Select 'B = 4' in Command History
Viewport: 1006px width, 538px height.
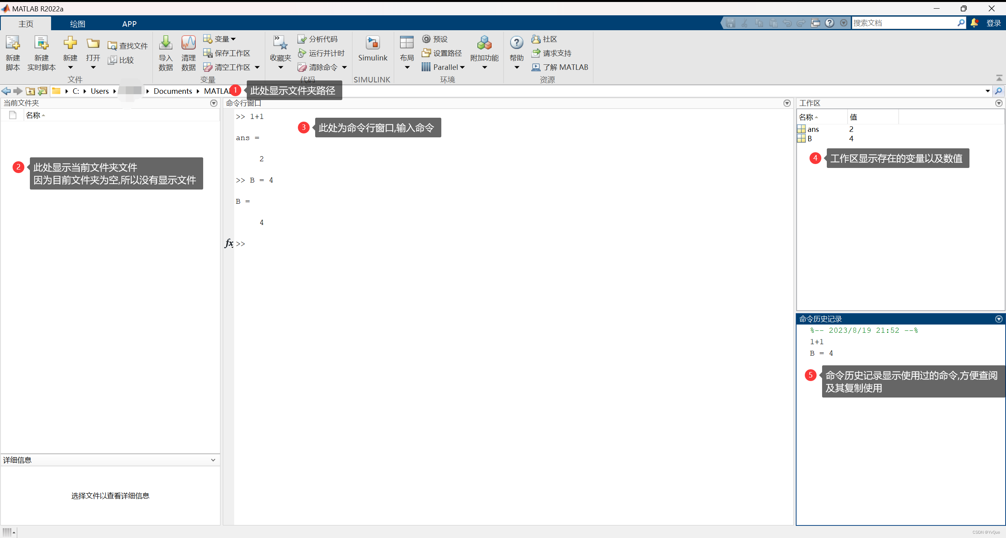tap(821, 353)
